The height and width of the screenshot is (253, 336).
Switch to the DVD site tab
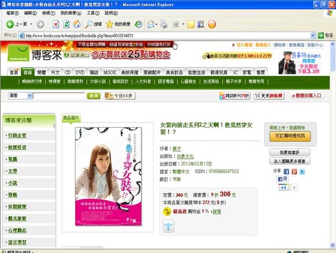click(80, 72)
